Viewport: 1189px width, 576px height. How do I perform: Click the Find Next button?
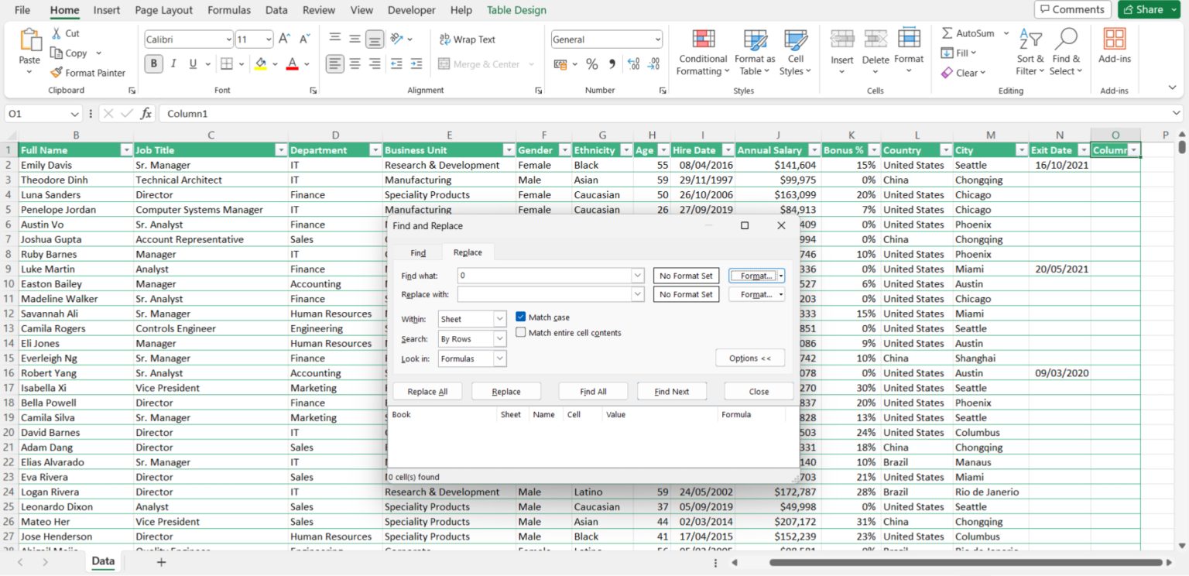click(x=671, y=391)
